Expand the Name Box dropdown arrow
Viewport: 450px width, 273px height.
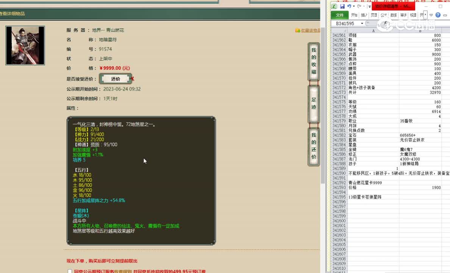tap(362, 24)
